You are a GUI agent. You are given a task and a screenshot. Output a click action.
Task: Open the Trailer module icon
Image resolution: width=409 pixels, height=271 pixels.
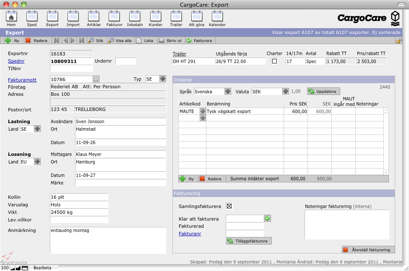[176, 17]
